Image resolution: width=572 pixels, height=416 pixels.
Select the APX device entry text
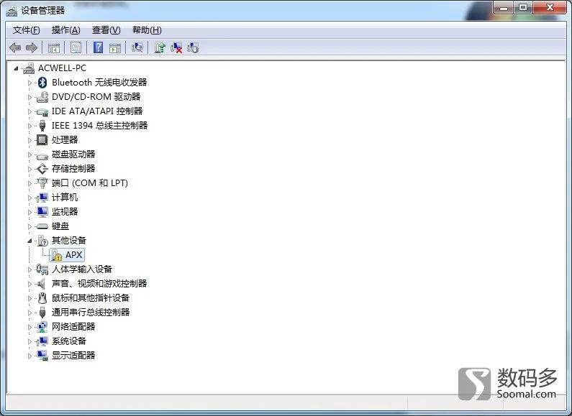click(73, 255)
